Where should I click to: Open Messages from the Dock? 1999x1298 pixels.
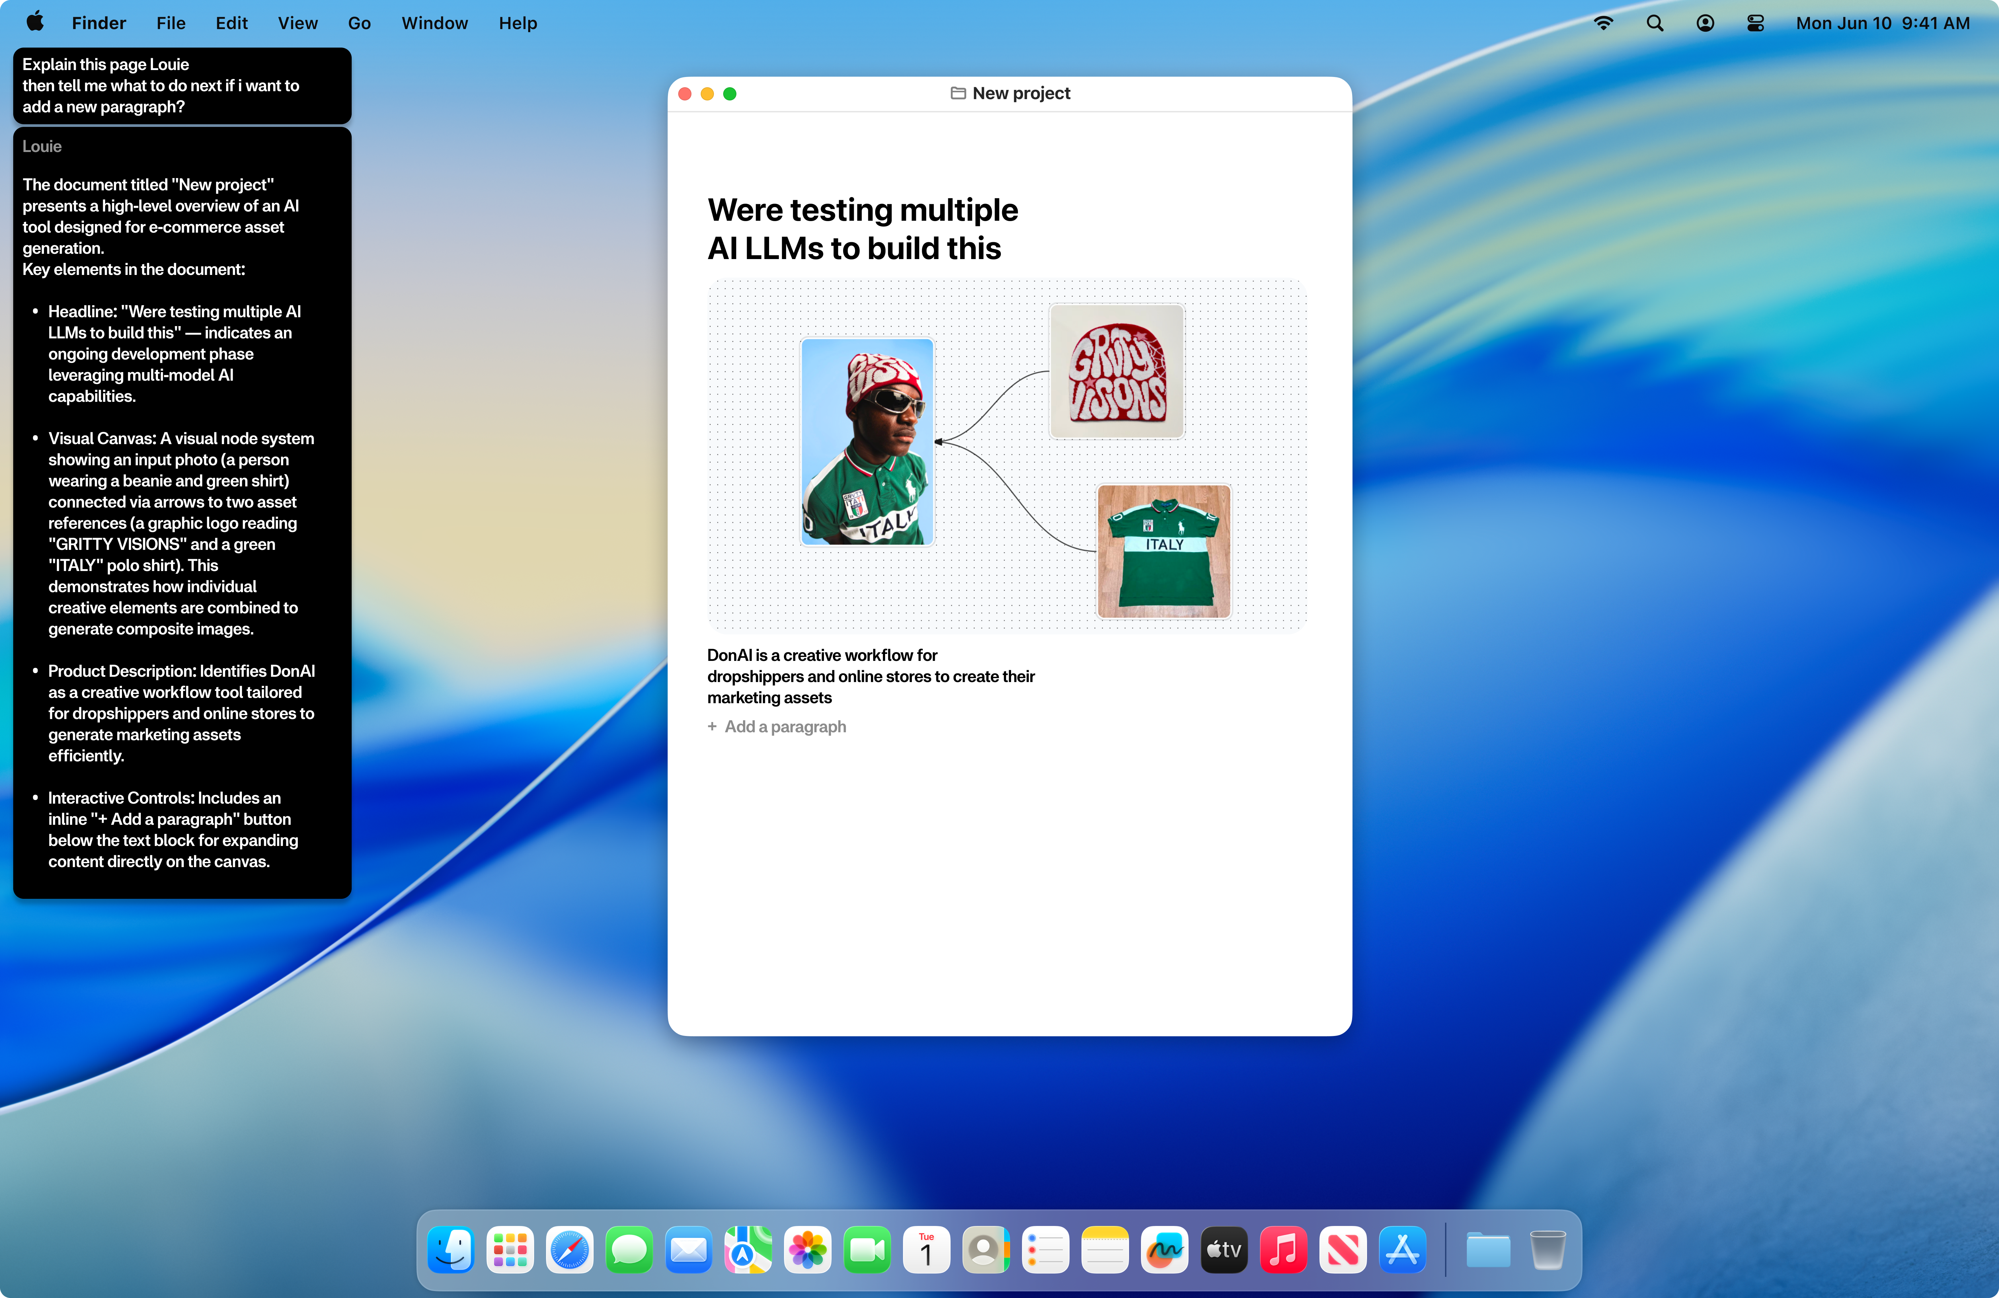pos(629,1249)
